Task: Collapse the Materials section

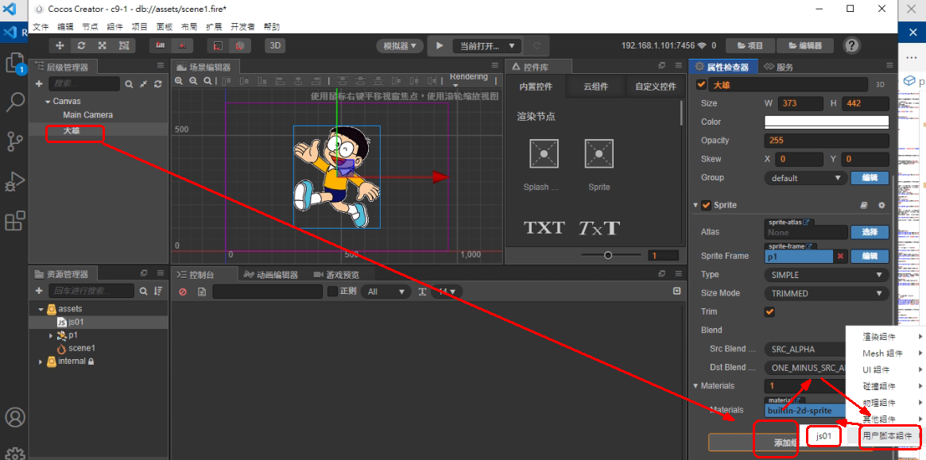Action: click(695, 385)
